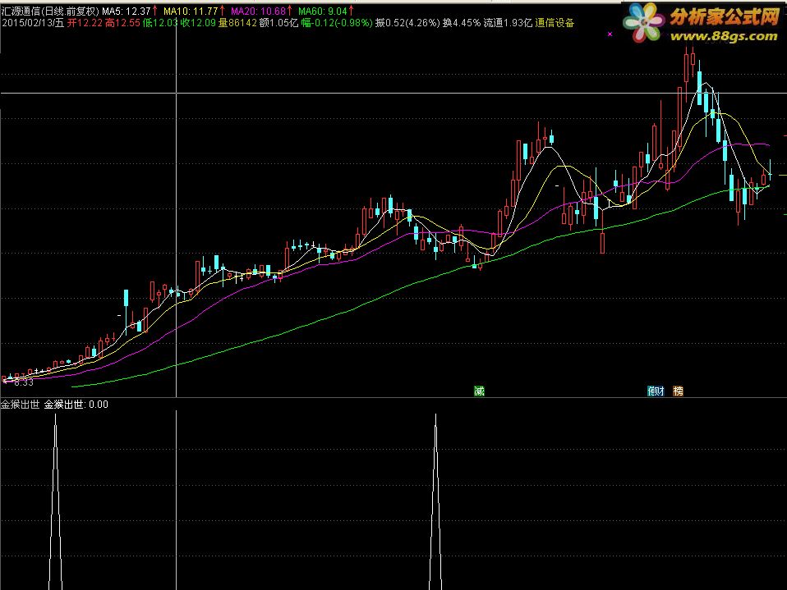Click the small purple x marker near top

click(610, 34)
